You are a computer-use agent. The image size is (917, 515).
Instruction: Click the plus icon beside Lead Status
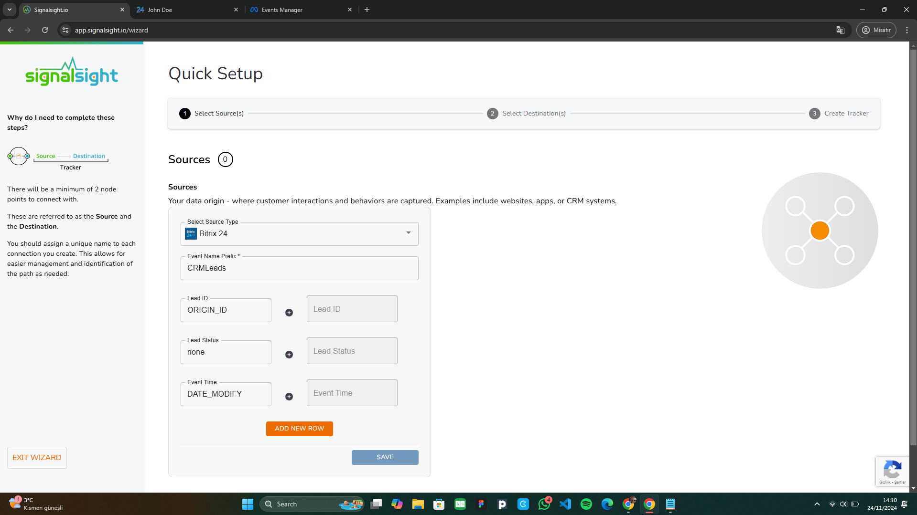point(289,355)
